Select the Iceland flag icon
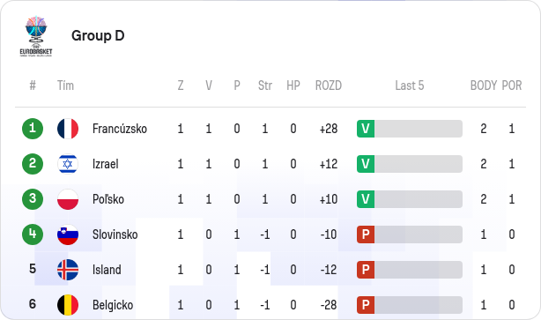The width and height of the screenshot is (541, 320). click(x=68, y=270)
